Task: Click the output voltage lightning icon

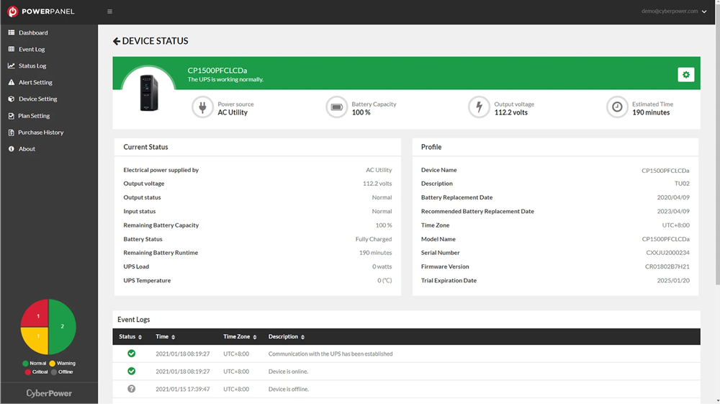Action: (479, 107)
